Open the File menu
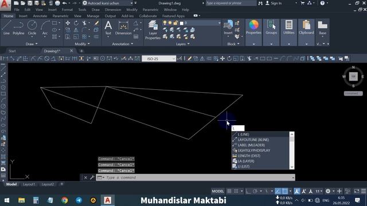Screen dimensions: 367x206 [17, 10]
